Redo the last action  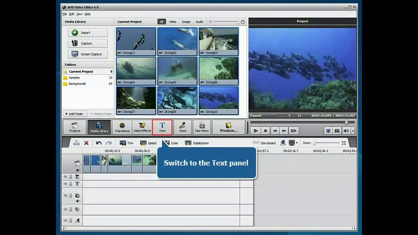click(x=109, y=143)
